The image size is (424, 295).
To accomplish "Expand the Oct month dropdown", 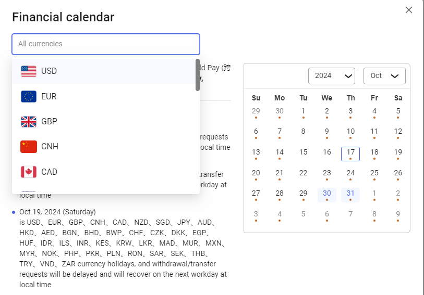I will 384,75.
